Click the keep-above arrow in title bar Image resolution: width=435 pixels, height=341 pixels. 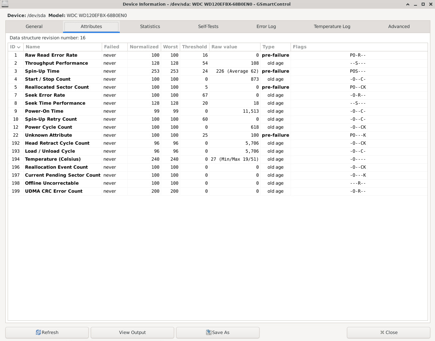point(408,4)
